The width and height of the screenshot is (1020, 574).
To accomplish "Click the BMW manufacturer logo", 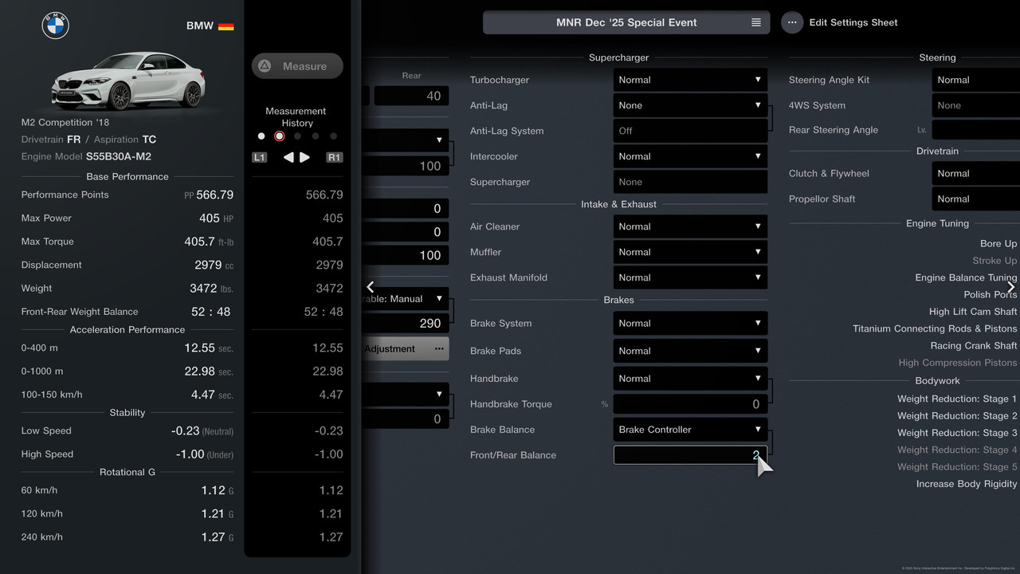I will click(56, 26).
